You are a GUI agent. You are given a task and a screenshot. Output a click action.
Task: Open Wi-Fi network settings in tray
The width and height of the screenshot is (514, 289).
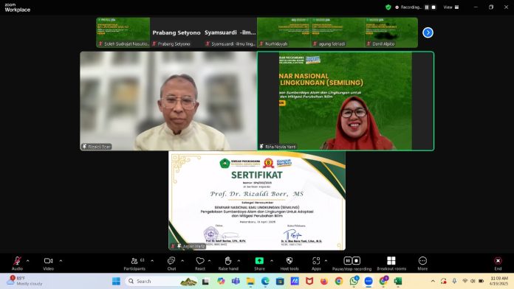pyautogui.click(x=465, y=281)
